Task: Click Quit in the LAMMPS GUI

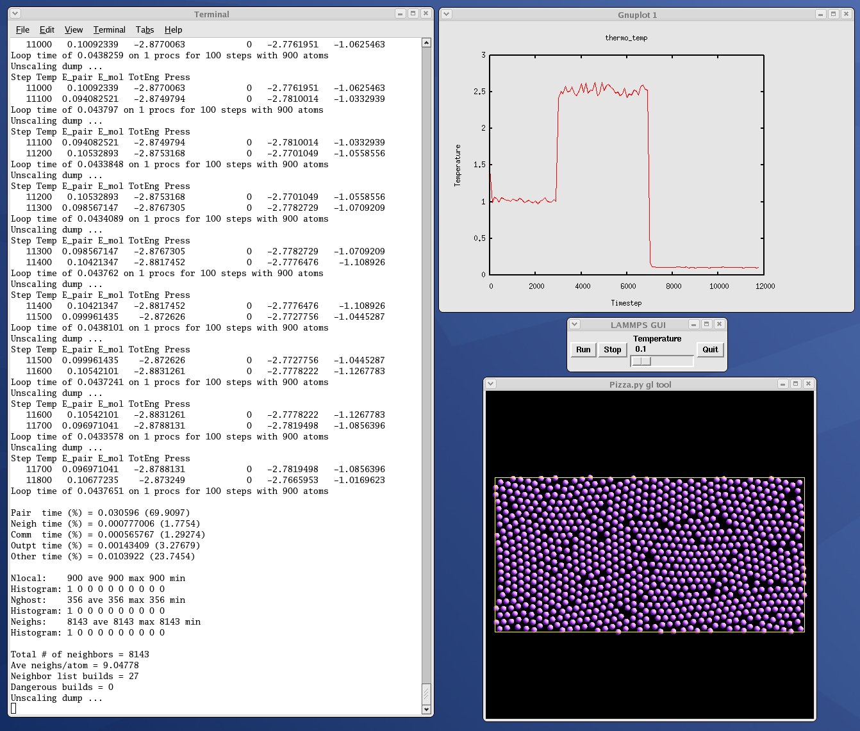Action: (710, 350)
